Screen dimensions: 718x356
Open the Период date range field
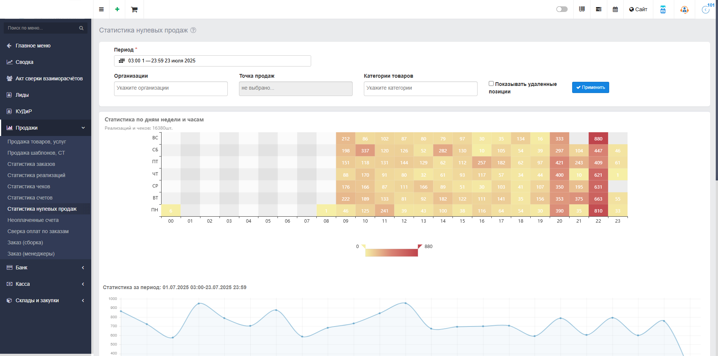[212, 61]
